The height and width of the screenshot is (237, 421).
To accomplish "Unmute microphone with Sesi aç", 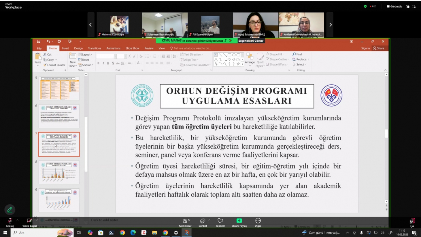I will (x=10, y=221).
